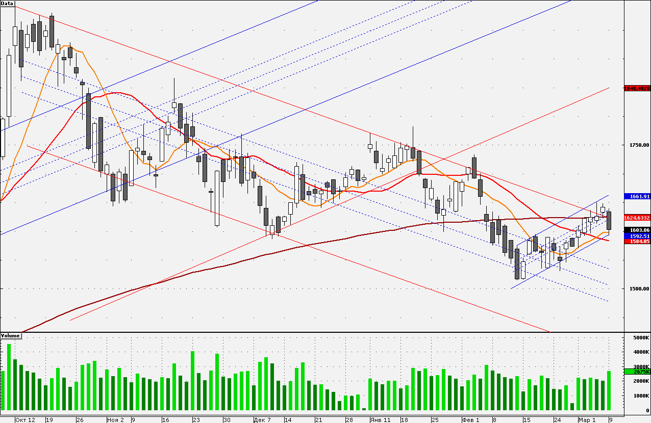Click the Ноя 2 date label
This screenshot has height=423, width=651.
[115, 420]
